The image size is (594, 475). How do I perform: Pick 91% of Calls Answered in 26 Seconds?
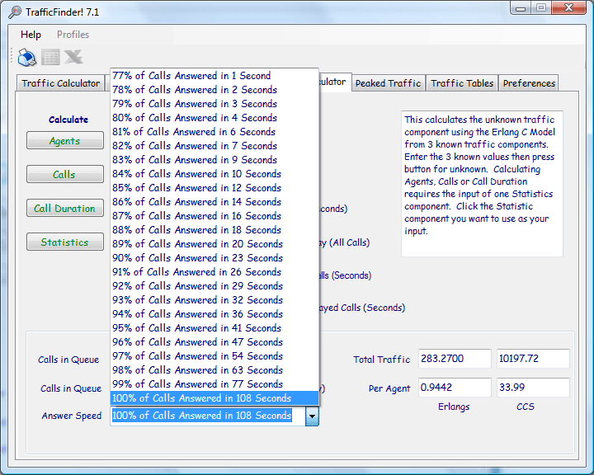214,272
